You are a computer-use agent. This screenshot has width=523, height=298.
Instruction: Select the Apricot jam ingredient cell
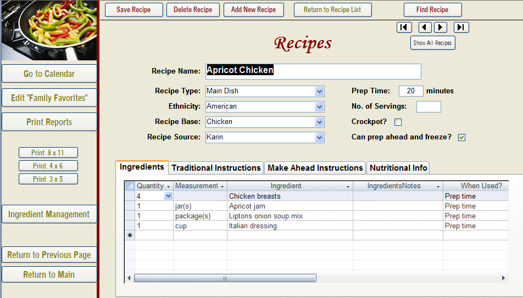click(290, 206)
